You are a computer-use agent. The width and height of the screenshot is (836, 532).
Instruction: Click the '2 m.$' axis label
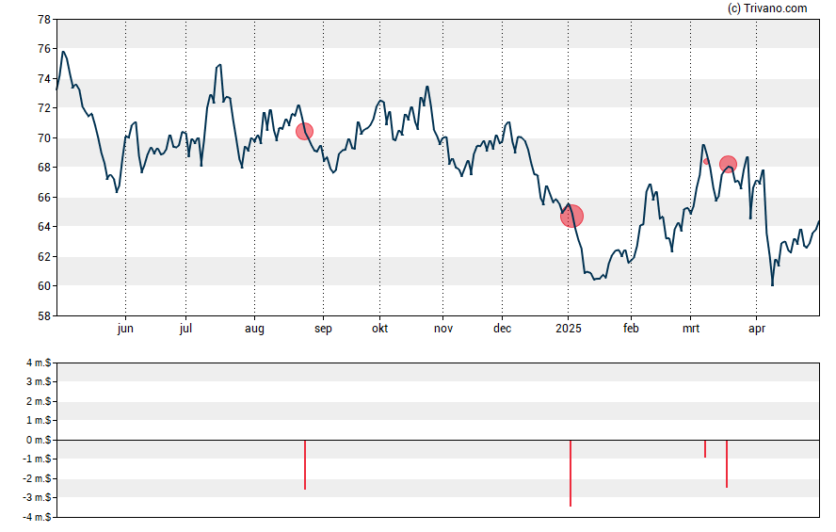pyautogui.click(x=39, y=401)
